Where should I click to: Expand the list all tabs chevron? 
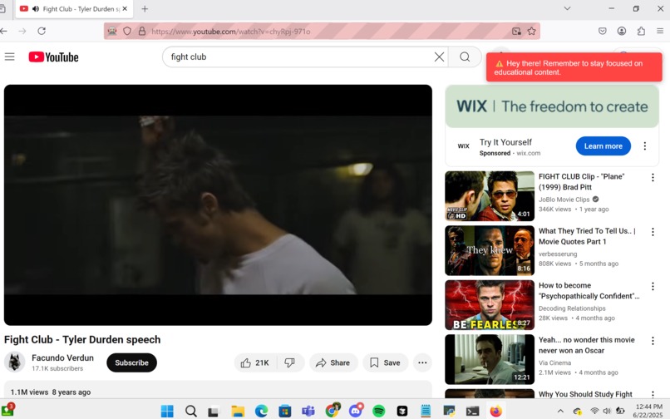point(567,8)
